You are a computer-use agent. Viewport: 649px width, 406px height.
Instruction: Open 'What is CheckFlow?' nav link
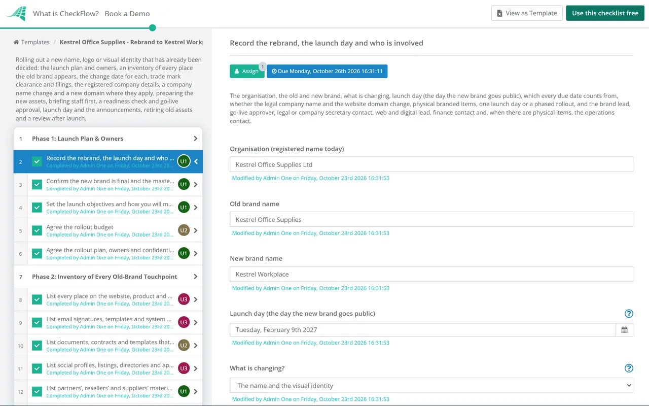[66, 14]
